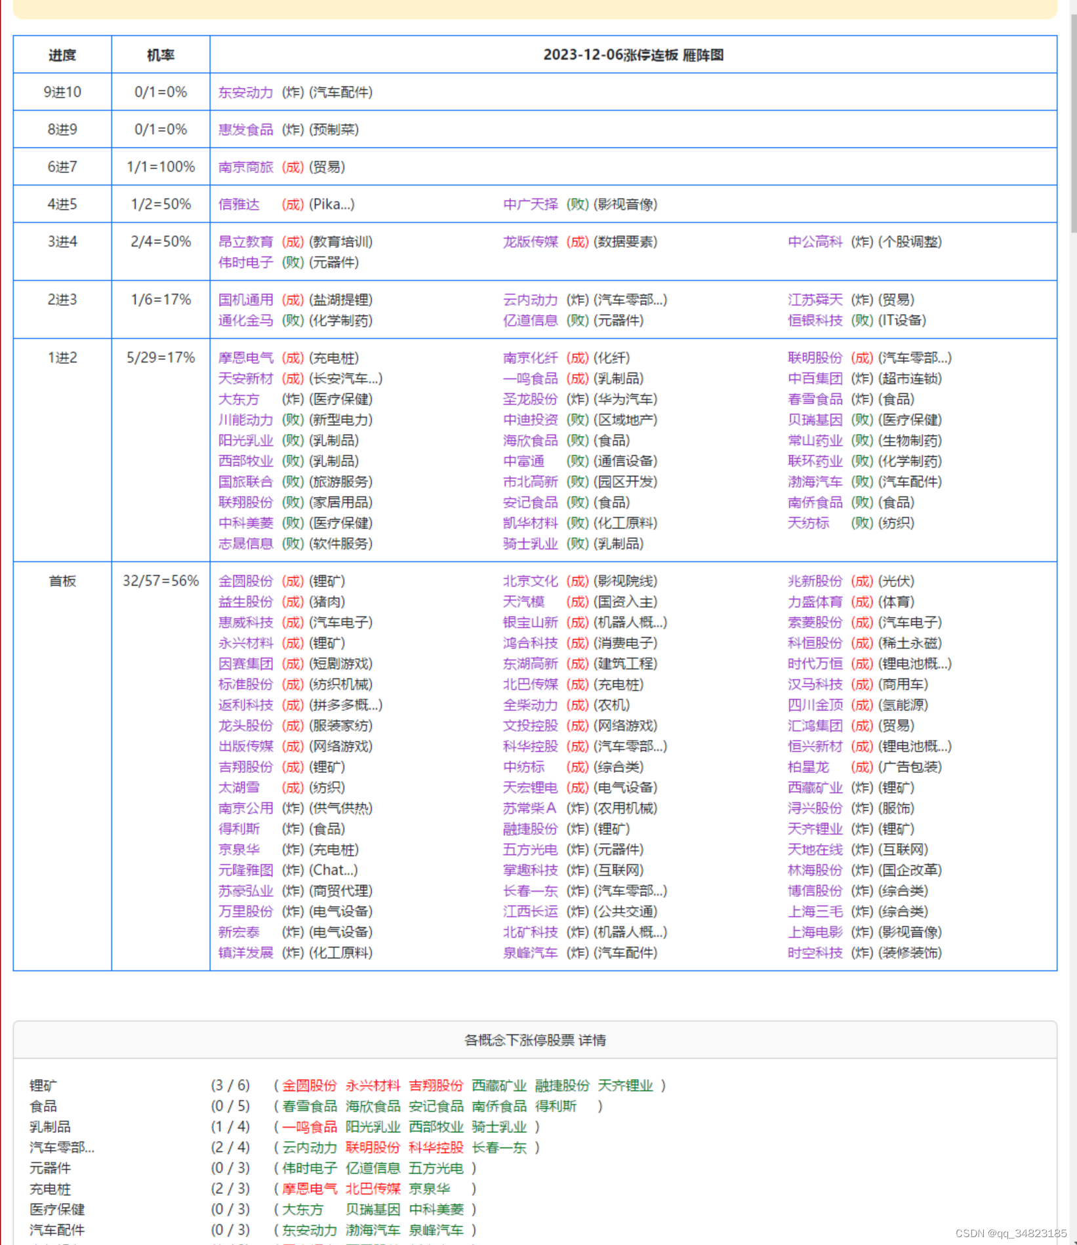
Task: Click the 上海电影 stock link
Action: click(815, 932)
